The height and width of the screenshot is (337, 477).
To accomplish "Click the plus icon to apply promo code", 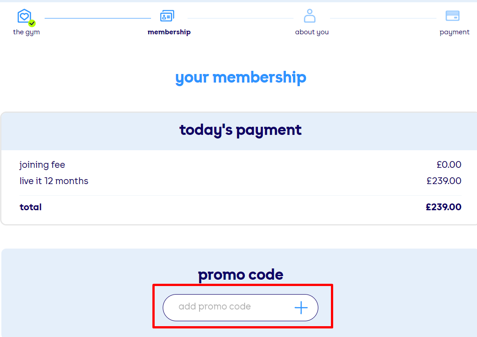I will tap(300, 307).
